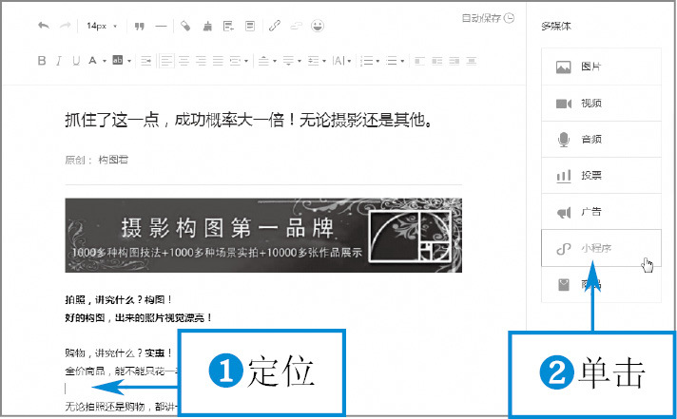Screen dimensions: 677x419
Task: Insert a video via 视频
Action: tap(601, 104)
